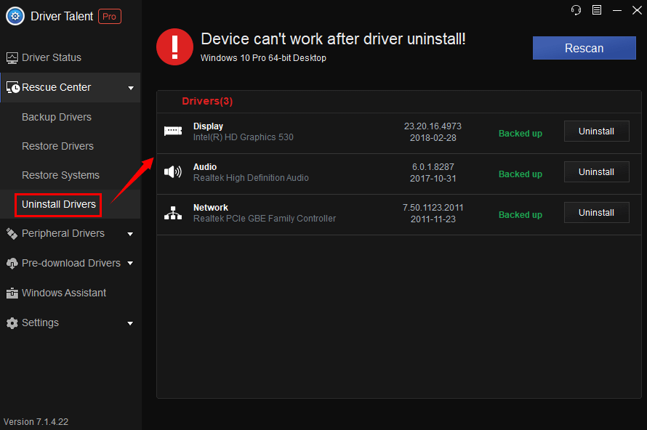This screenshot has width=647, height=430.
Task: Open Pre-download Drivers section
Action: [x=71, y=263]
